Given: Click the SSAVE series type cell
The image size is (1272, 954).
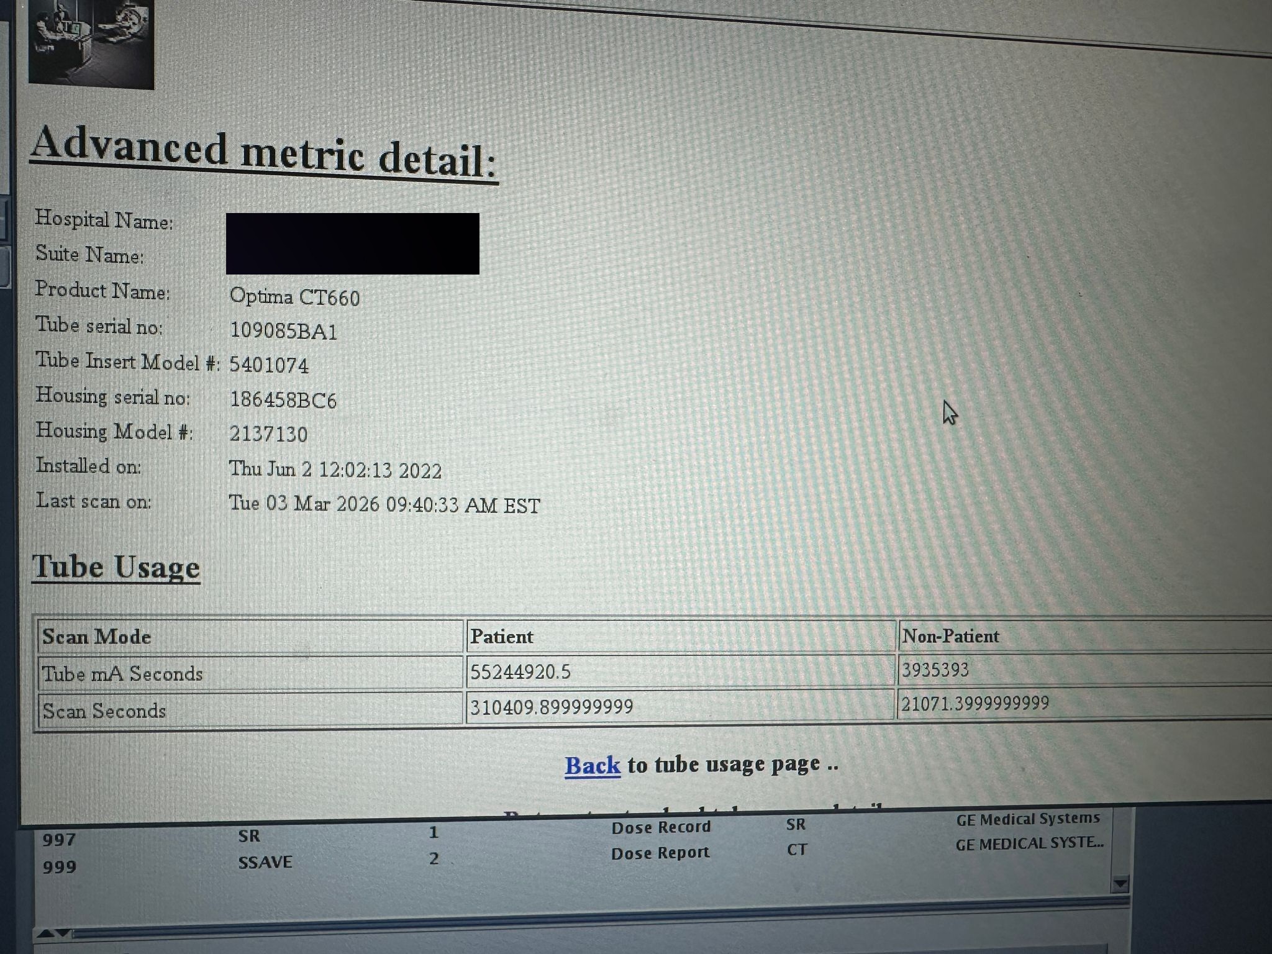Looking at the screenshot, I should 265,862.
